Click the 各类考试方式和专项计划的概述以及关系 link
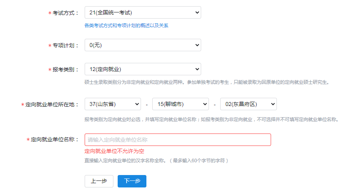 pos(126,26)
